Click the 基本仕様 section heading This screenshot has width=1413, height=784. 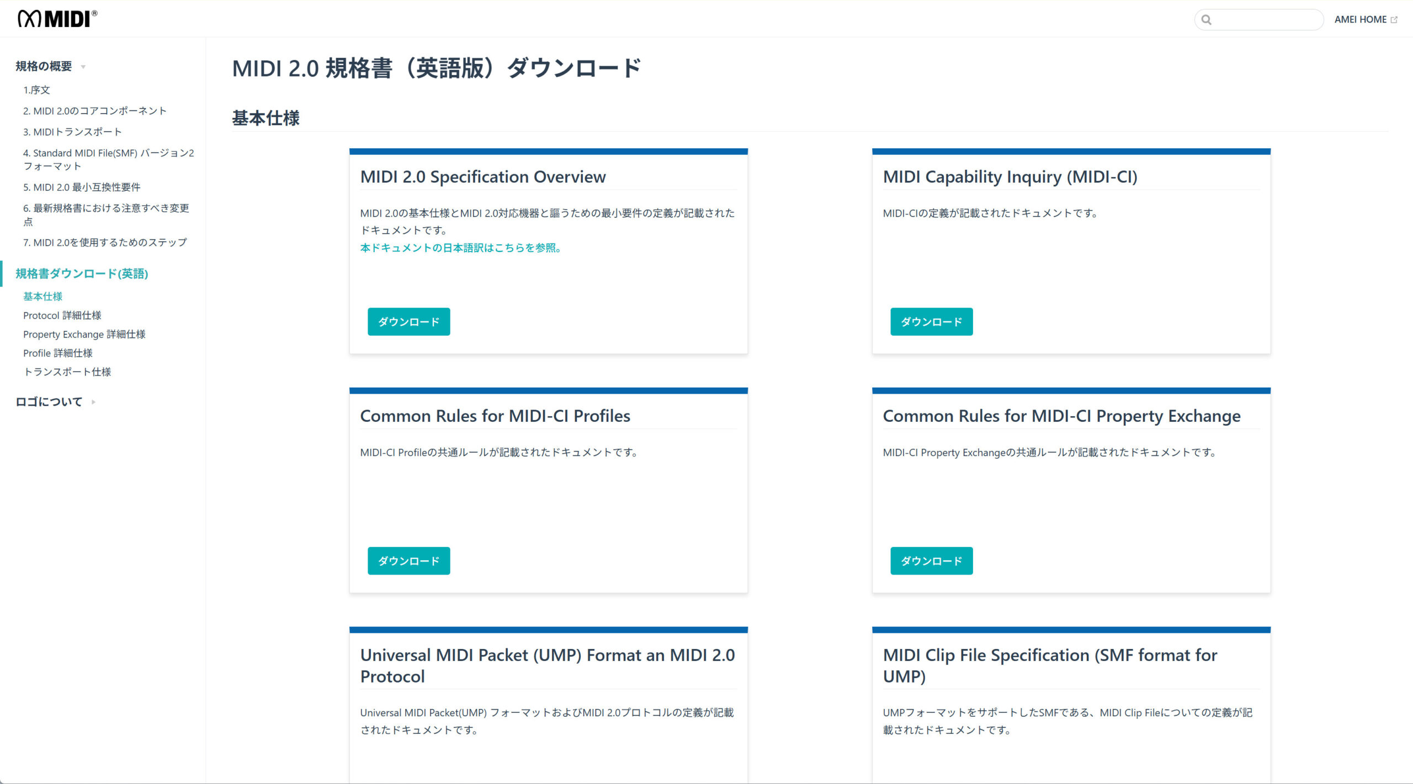265,118
